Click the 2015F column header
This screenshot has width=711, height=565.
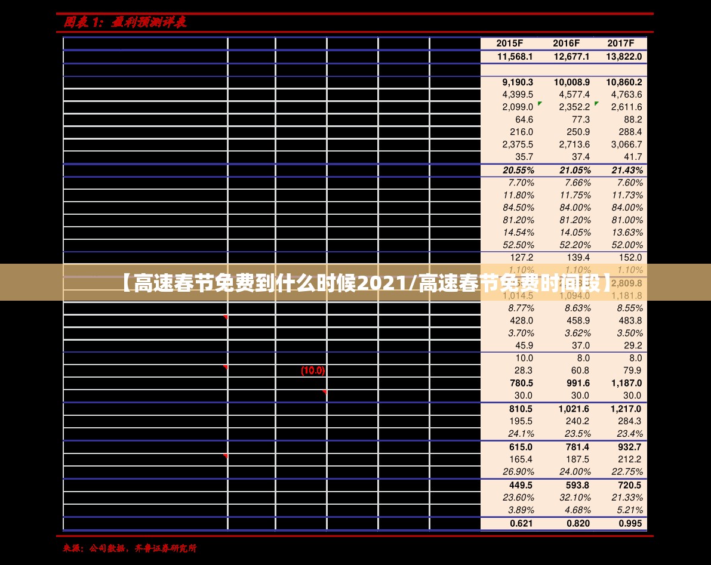[509, 44]
